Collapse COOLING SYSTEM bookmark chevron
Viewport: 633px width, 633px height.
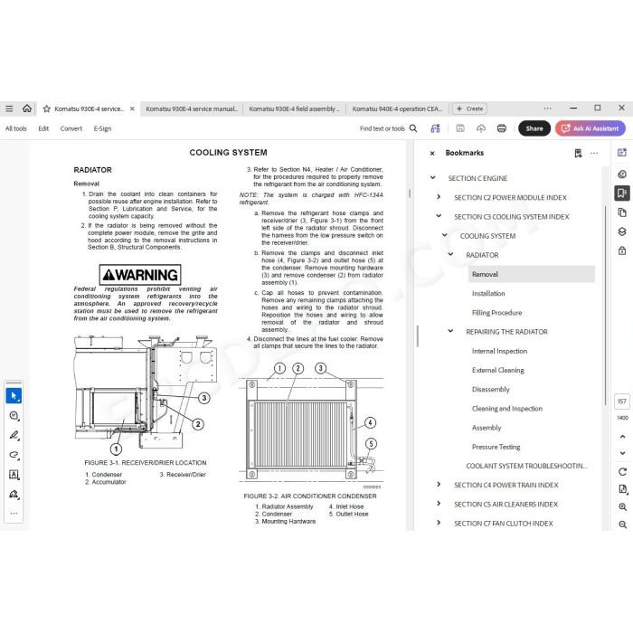pyautogui.click(x=445, y=235)
